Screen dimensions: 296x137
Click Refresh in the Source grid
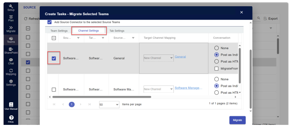click(x=32, y=19)
